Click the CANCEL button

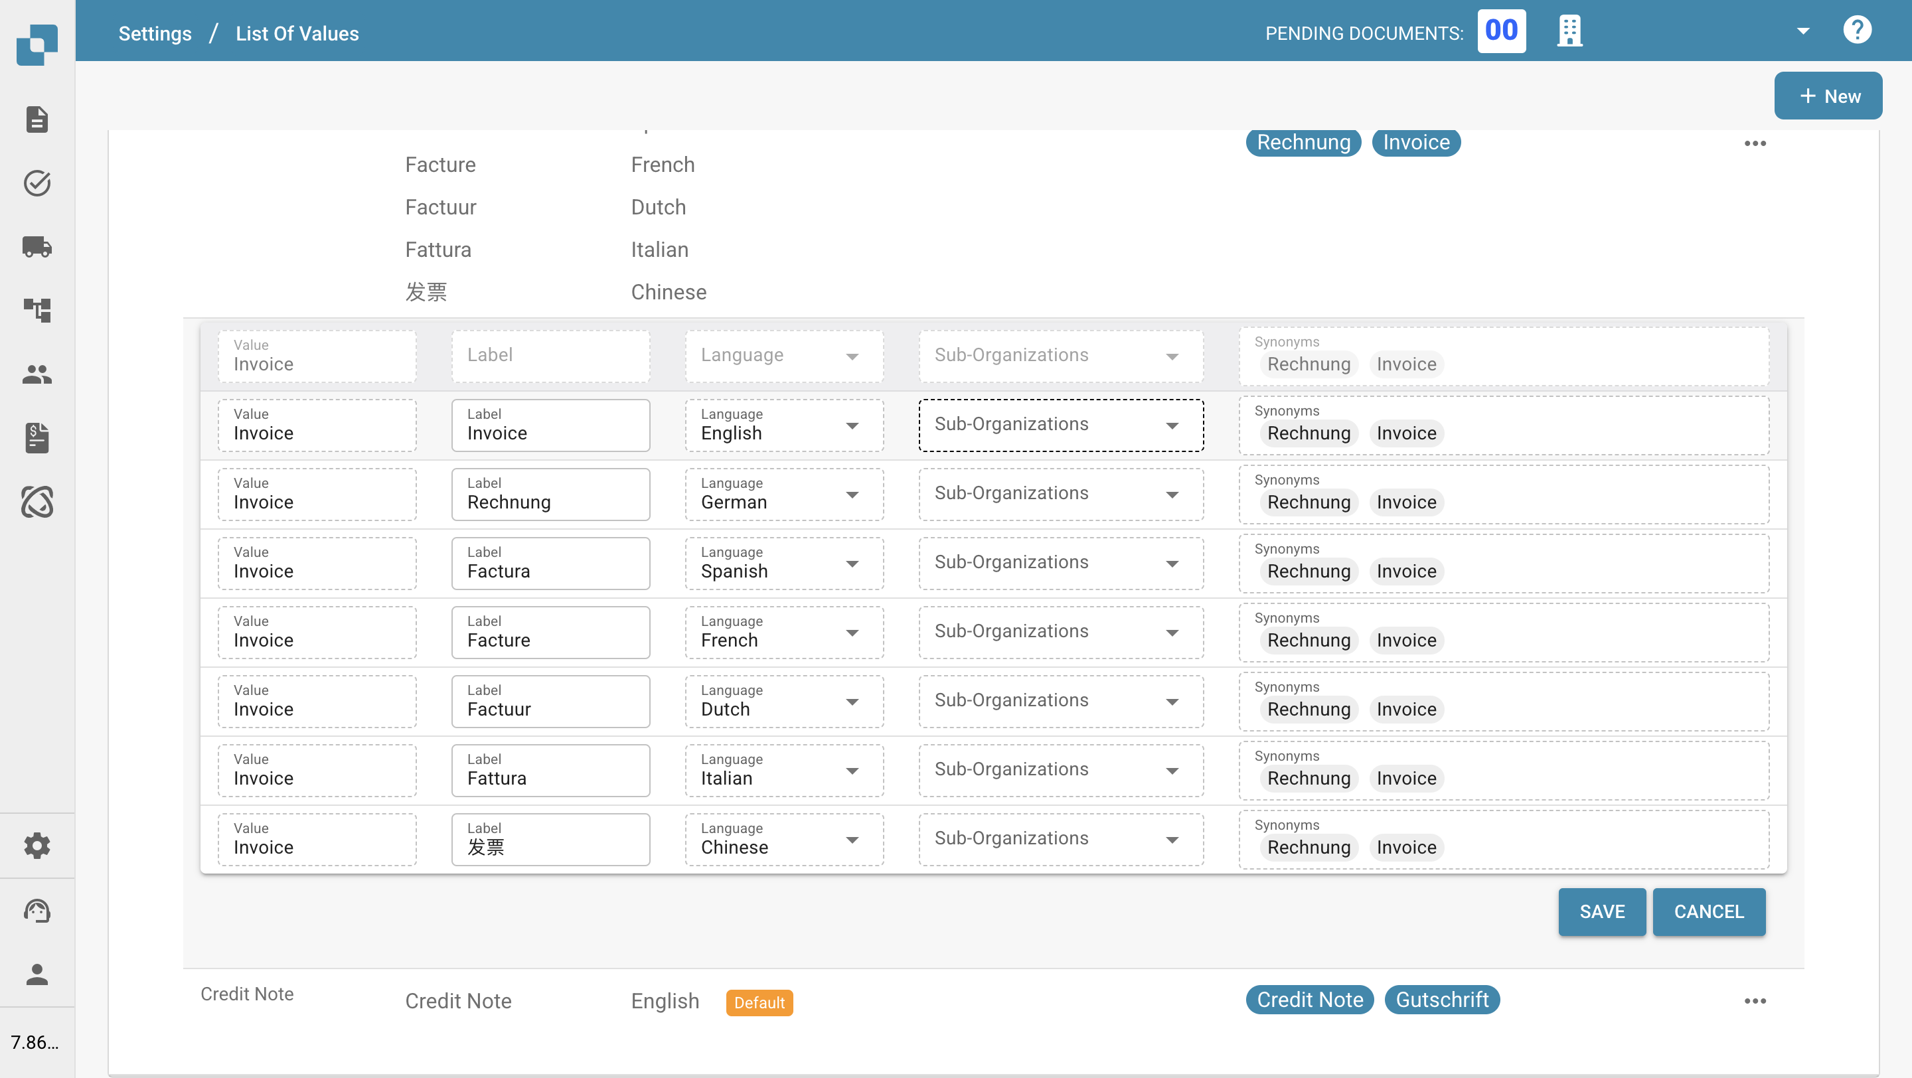(x=1709, y=911)
